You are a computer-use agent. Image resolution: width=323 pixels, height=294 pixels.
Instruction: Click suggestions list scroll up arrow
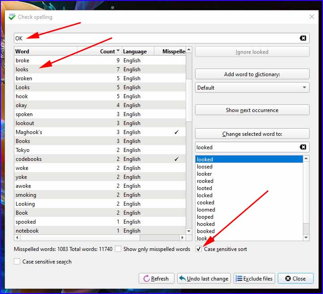tap(306, 159)
